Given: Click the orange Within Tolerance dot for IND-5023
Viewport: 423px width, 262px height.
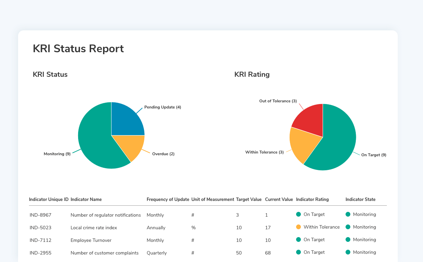Looking at the screenshot, I should pos(299,227).
